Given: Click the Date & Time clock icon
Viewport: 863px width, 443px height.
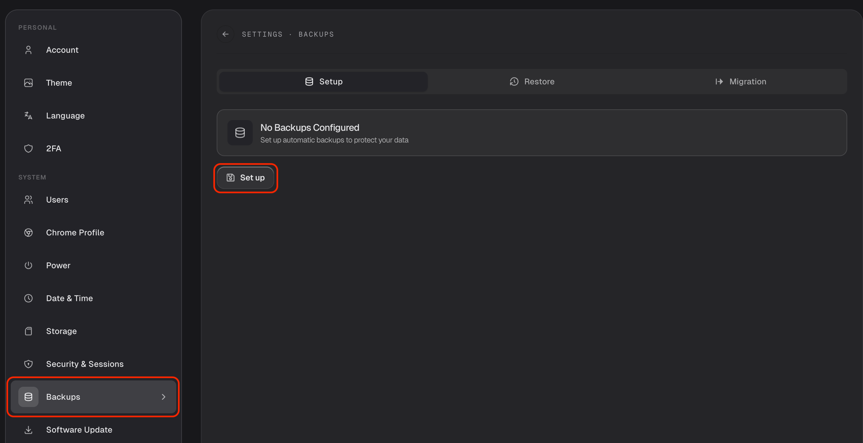Looking at the screenshot, I should coord(28,298).
